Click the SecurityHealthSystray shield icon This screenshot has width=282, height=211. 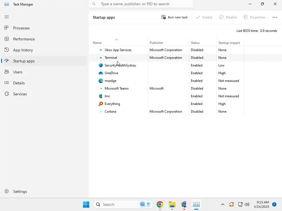[x=101, y=65]
